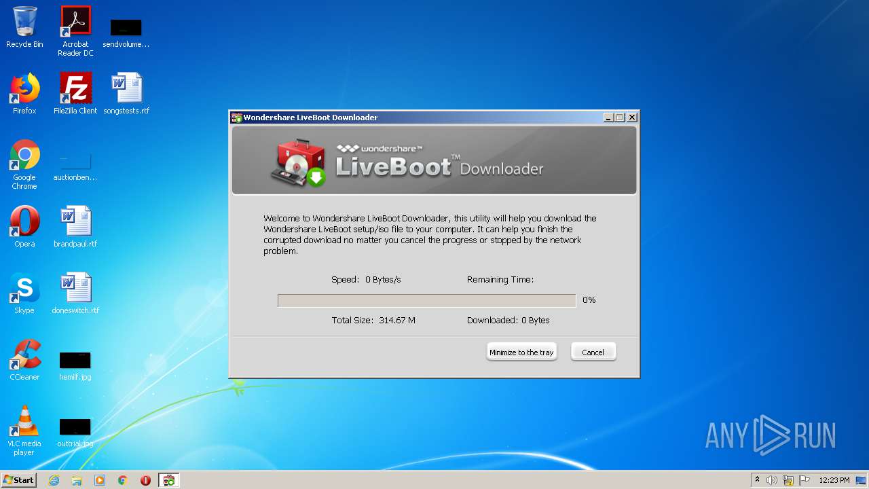Close the LiveBoot Downloader window

tap(631, 117)
